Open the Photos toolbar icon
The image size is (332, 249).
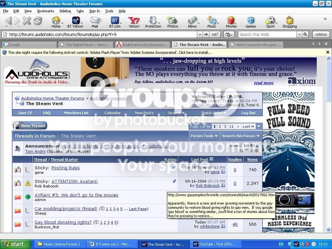172,22
